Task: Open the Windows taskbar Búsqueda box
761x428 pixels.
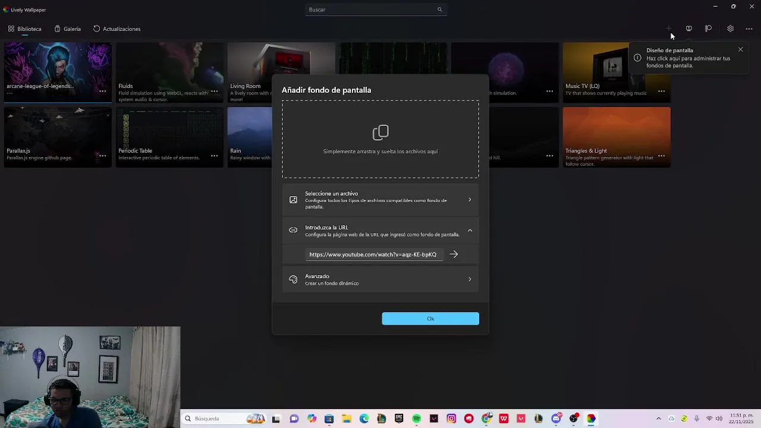Action: coord(224,418)
